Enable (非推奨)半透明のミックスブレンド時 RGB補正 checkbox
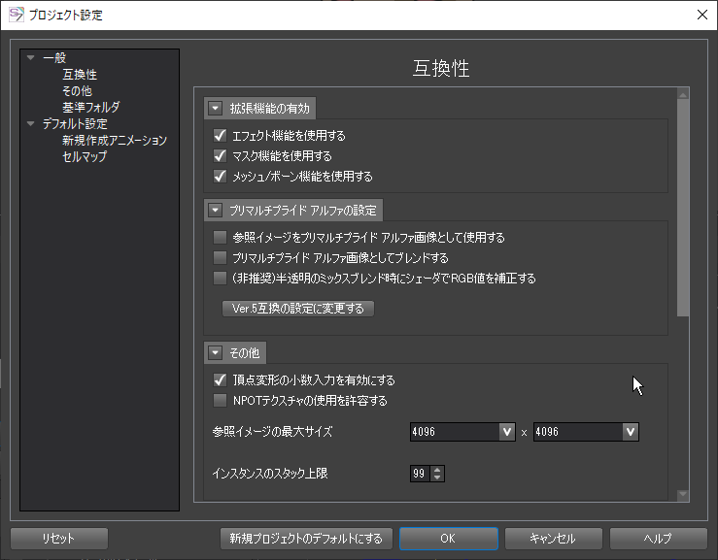The width and height of the screenshot is (718, 560). click(x=220, y=278)
